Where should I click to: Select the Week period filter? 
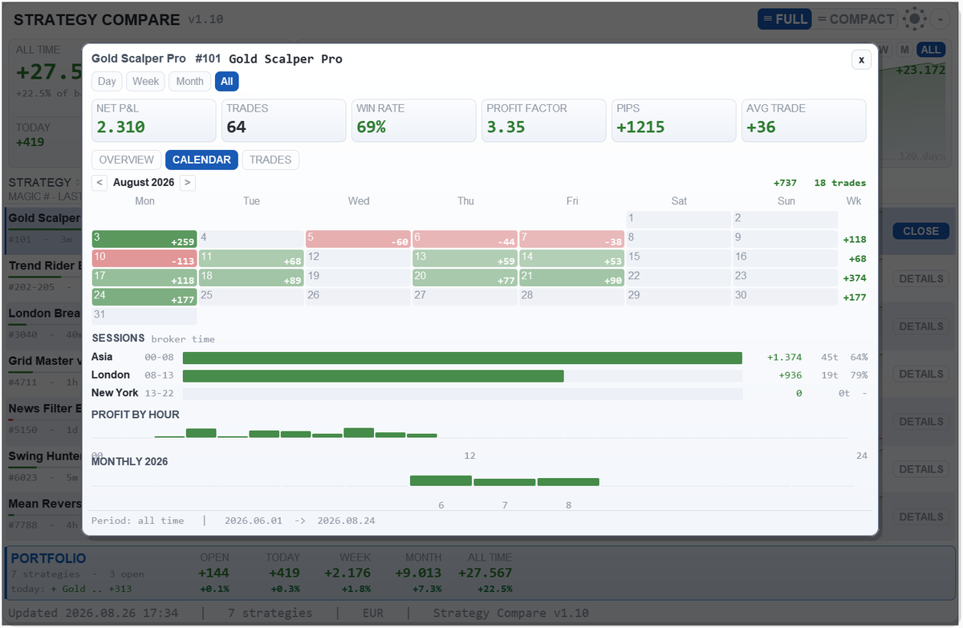(146, 81)
